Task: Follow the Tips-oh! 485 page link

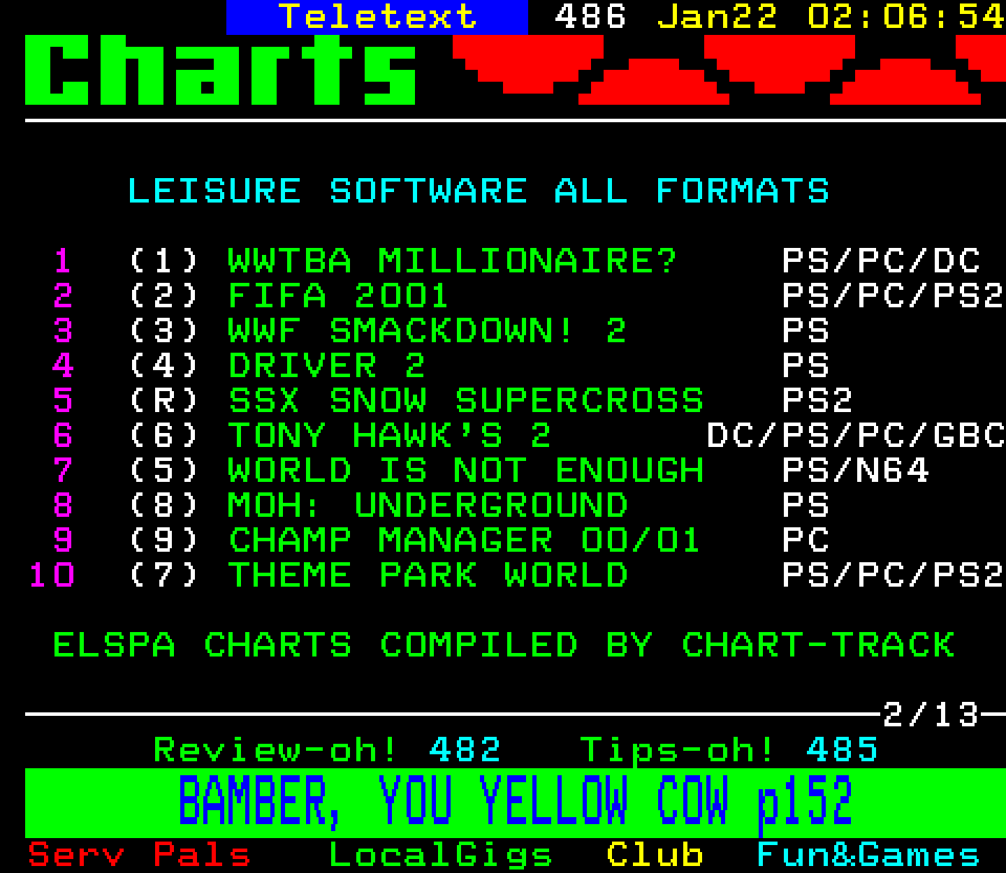Action: pos(729,751)
